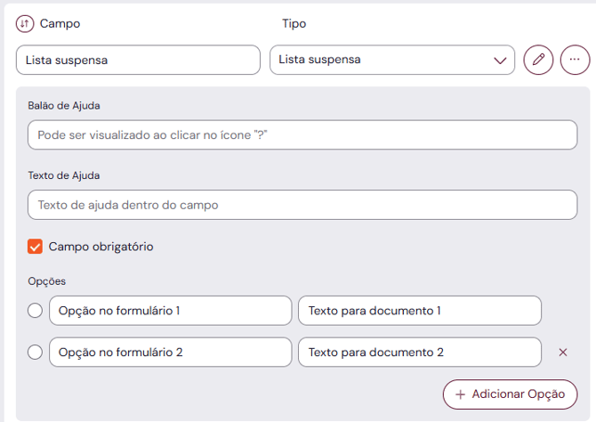Image resolution: width=596 pixels, height=422 pixels.
Task: Open the three-dots more options button
Action: coord(575,60)
